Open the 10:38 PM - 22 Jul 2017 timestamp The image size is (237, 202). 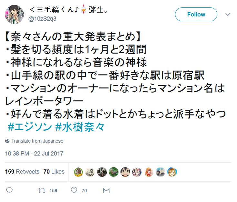pos(34,154)
